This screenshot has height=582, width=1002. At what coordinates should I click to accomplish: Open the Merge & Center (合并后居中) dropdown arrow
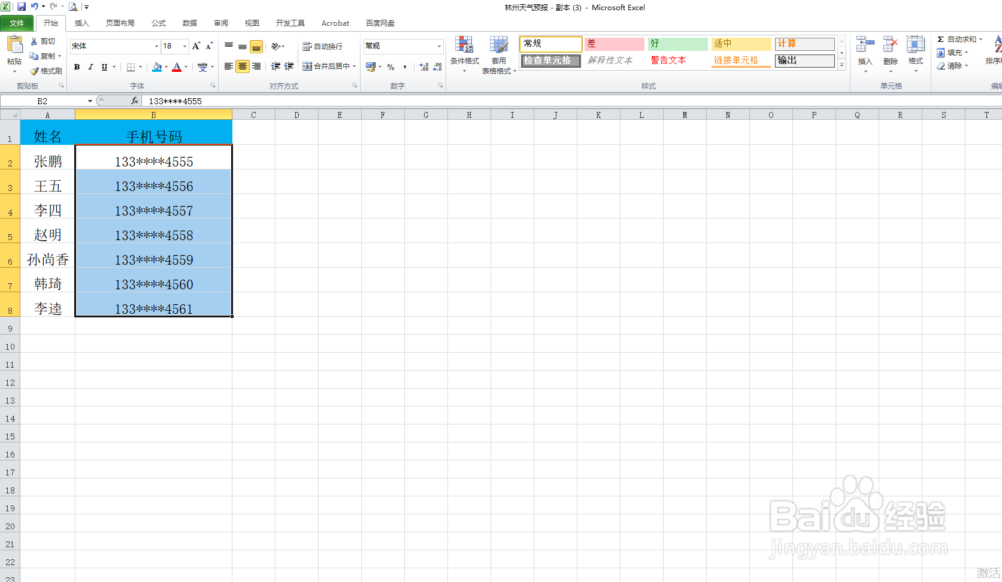pyautogui.click(x=355, y=66)
